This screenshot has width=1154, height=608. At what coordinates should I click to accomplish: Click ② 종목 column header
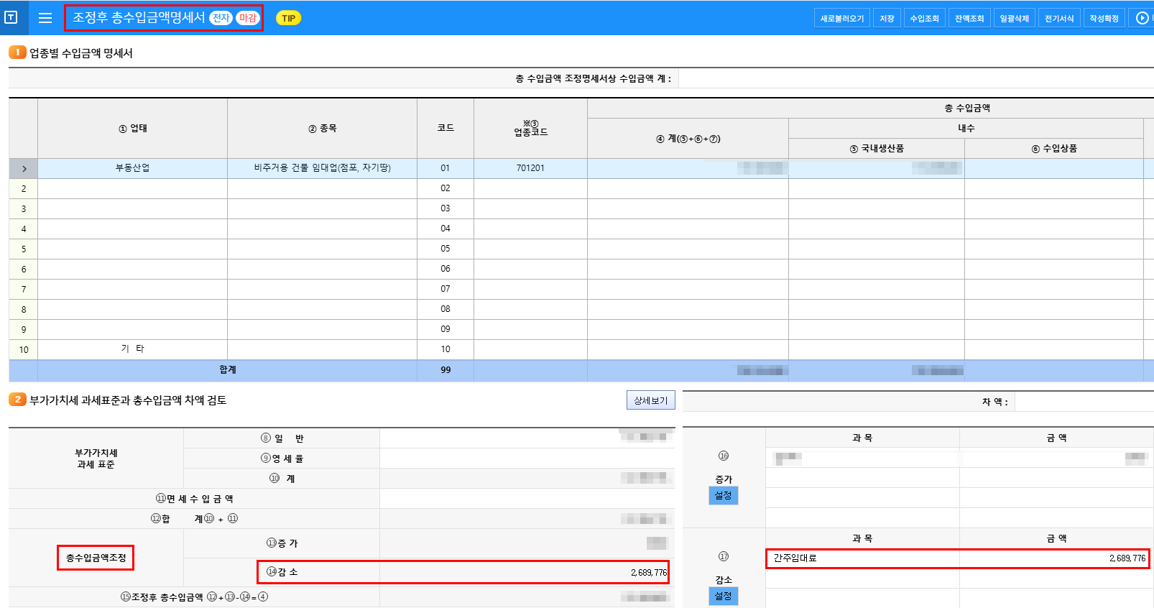(x=322, y=129)
